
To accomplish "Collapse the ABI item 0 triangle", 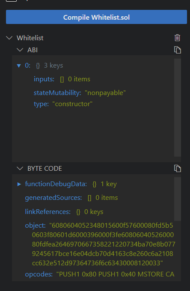I will 19,65.
